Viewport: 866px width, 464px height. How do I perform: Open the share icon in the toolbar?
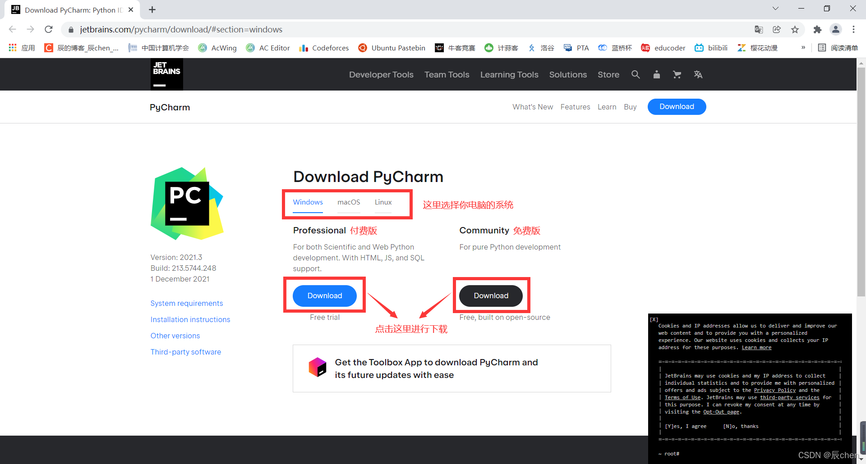coord(777,29)
